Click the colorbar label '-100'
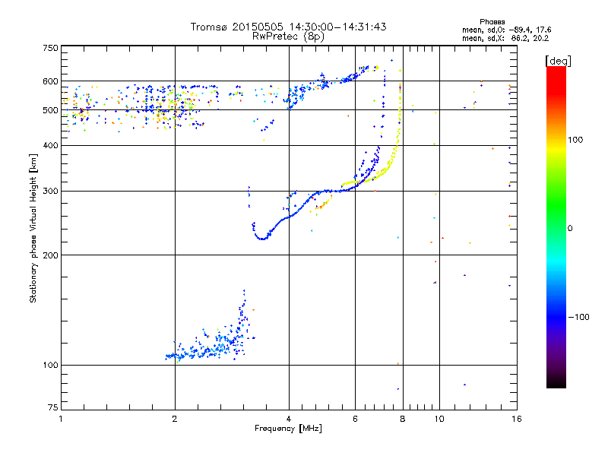Screen dimensions: 608x456 point(579,317)
